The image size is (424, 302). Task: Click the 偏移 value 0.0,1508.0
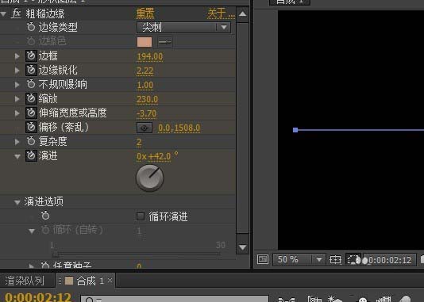(179, 128)
